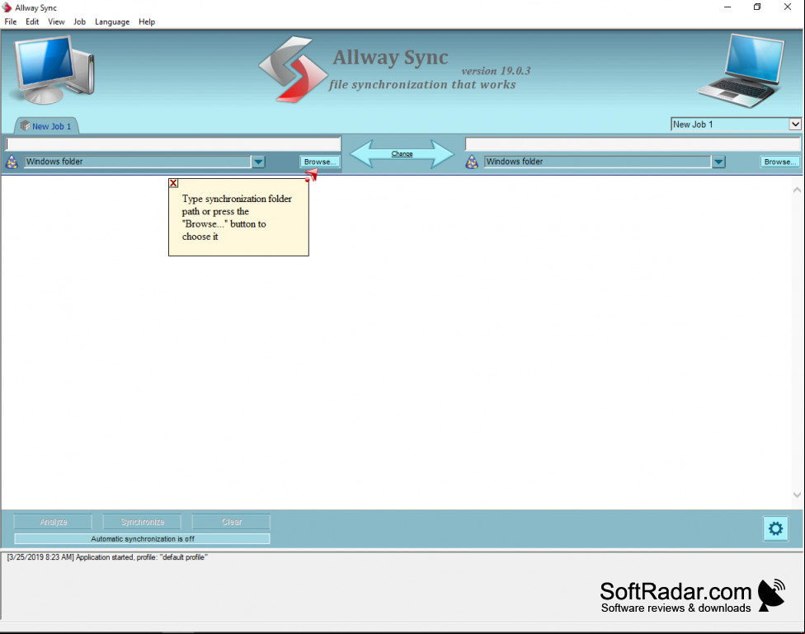The image size is (805, 634).
Task: Click the right Browse button
Action: pos(780,162)
